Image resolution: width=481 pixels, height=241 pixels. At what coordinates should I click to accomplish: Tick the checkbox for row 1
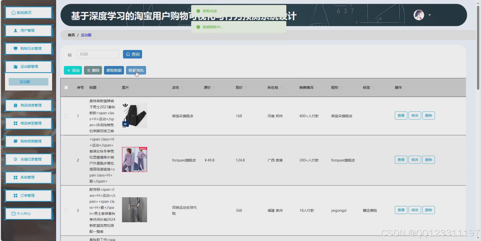[x=66, y=116]
